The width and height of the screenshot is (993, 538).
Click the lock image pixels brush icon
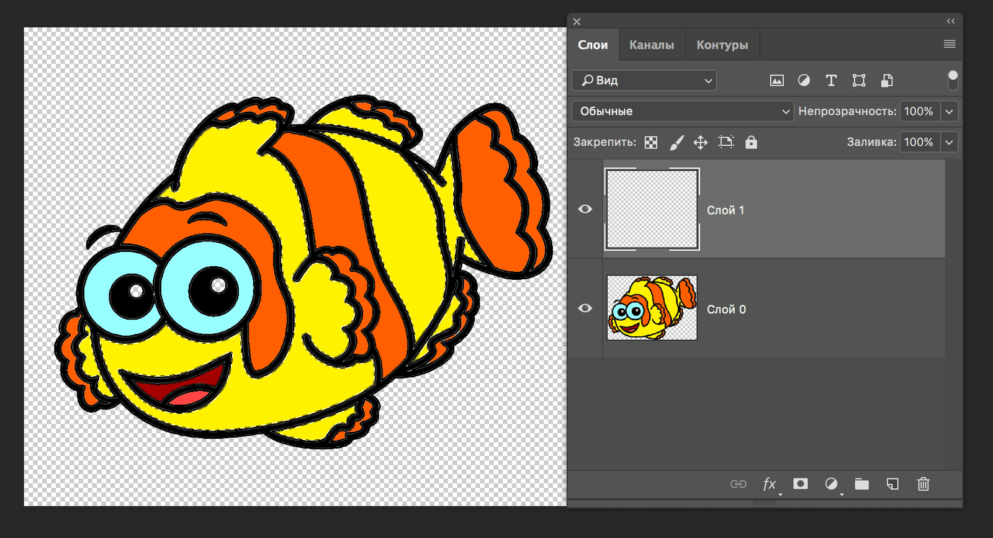pyautogui.click(x=676, y=143)
